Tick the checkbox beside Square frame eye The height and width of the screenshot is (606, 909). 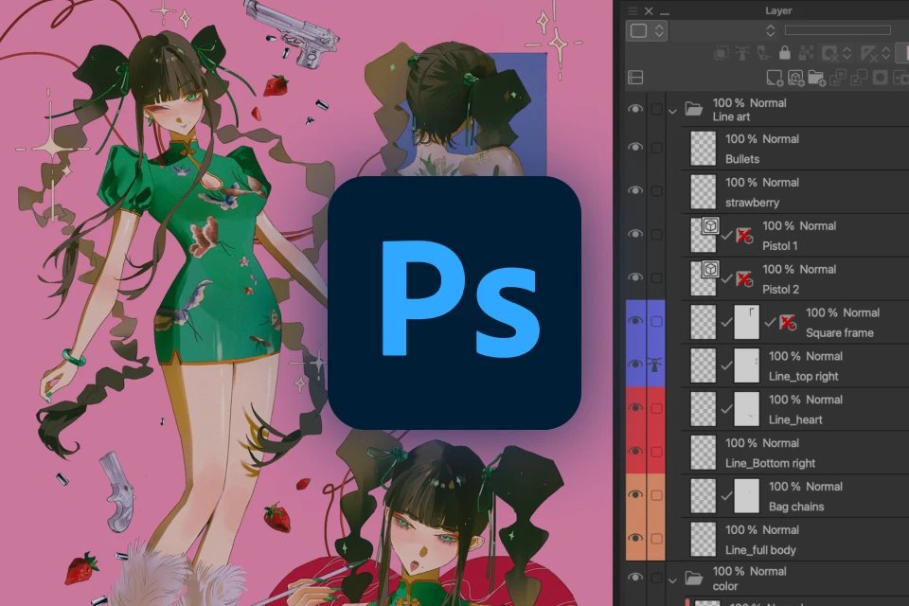click(x=656, y=321)
